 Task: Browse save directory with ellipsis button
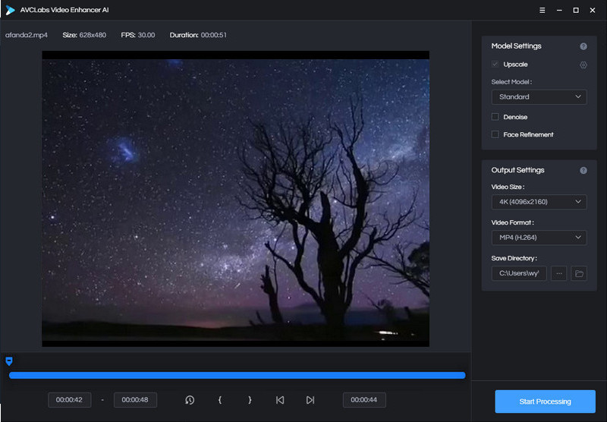coord(558,273)
